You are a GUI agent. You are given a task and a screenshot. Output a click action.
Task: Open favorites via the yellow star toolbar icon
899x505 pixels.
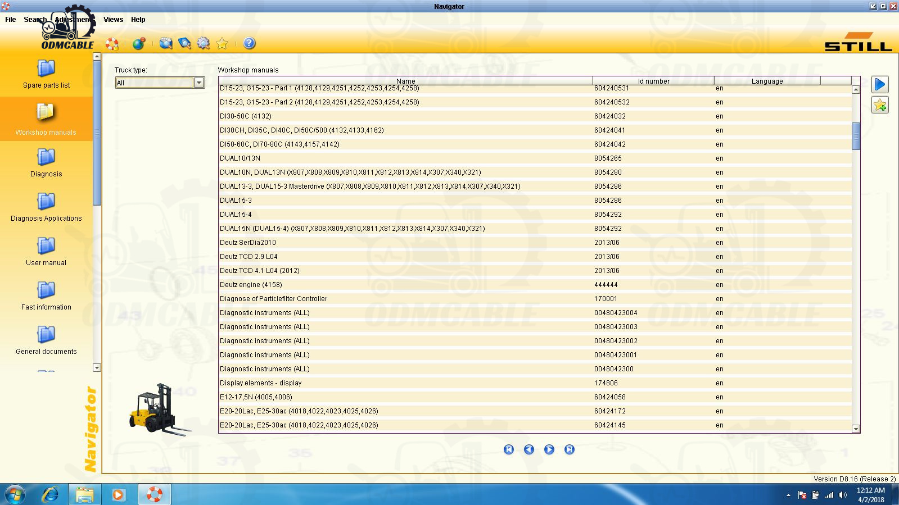[x=222, y=43]
